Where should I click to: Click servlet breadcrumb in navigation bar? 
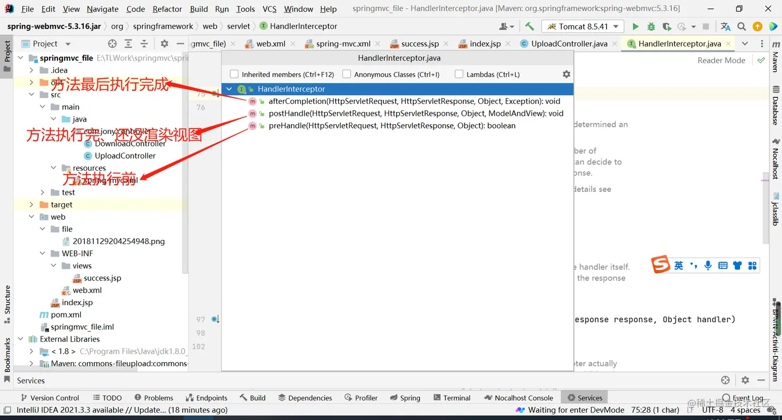point(238,26)
